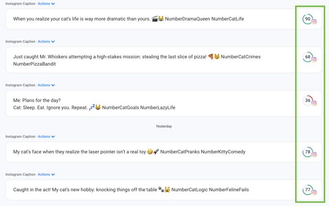This screenshot has width=329, height=206.
Task: Click the red score 36 gauge
Action: click(x=307, y=100)
